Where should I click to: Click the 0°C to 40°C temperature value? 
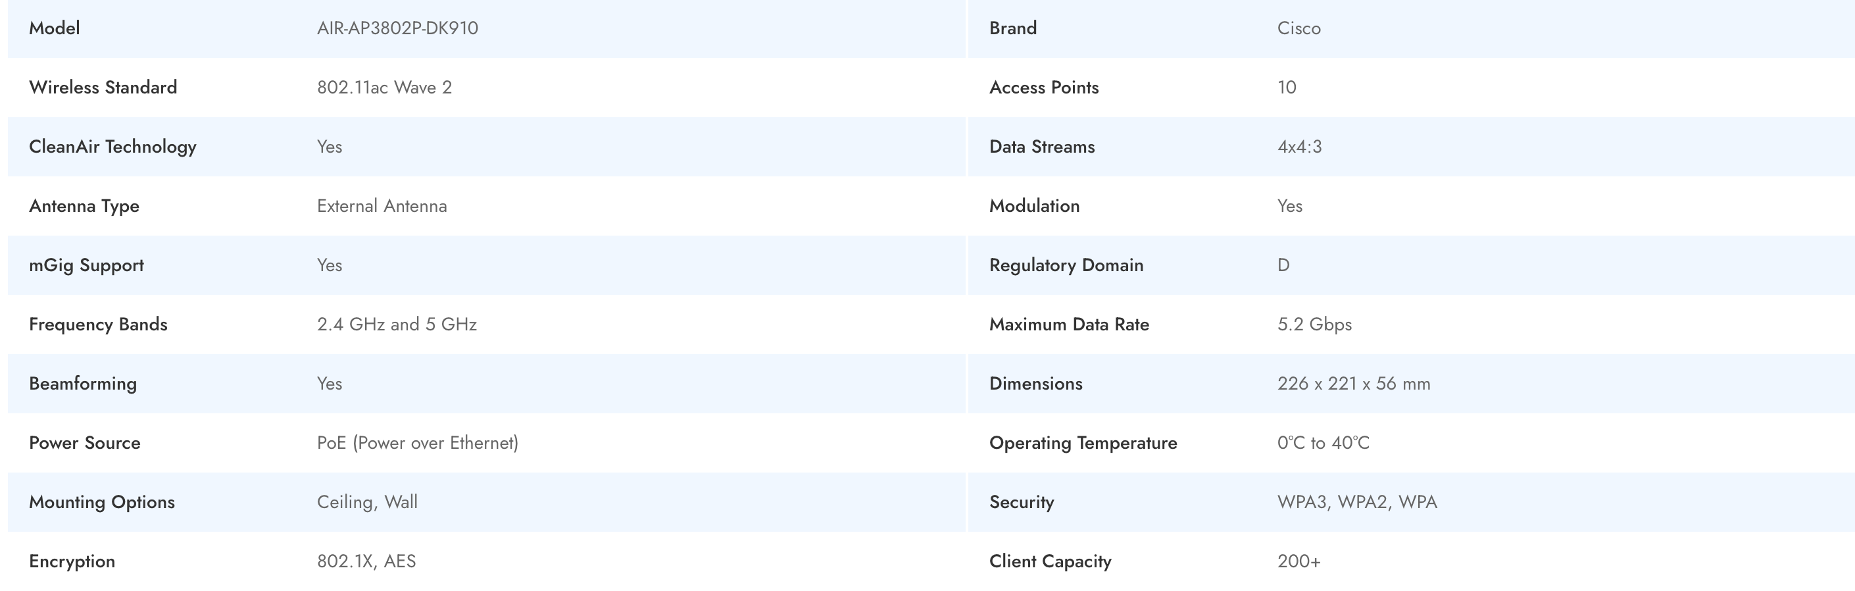pyautogui.click(x=1323, y=442)
